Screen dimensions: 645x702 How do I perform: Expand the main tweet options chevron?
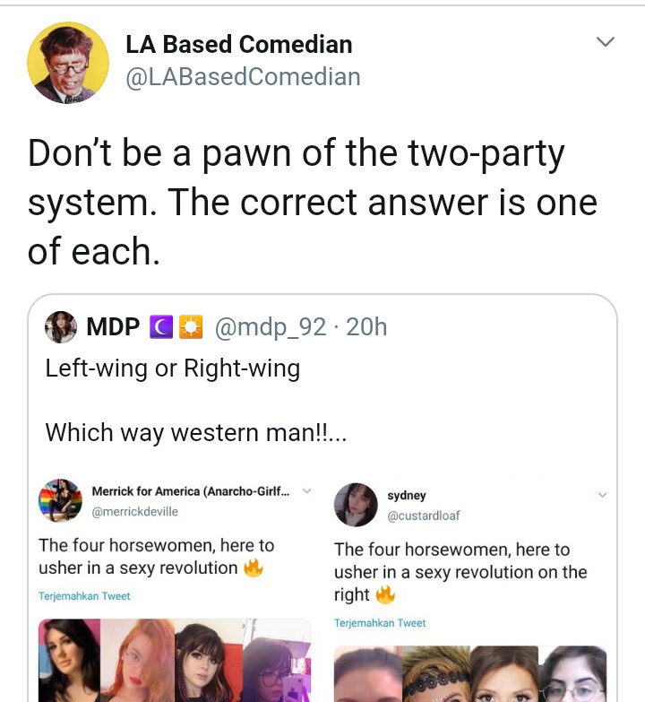(606, 41)
